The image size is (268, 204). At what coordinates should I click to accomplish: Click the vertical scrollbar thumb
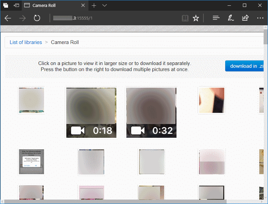coord(266,37)
